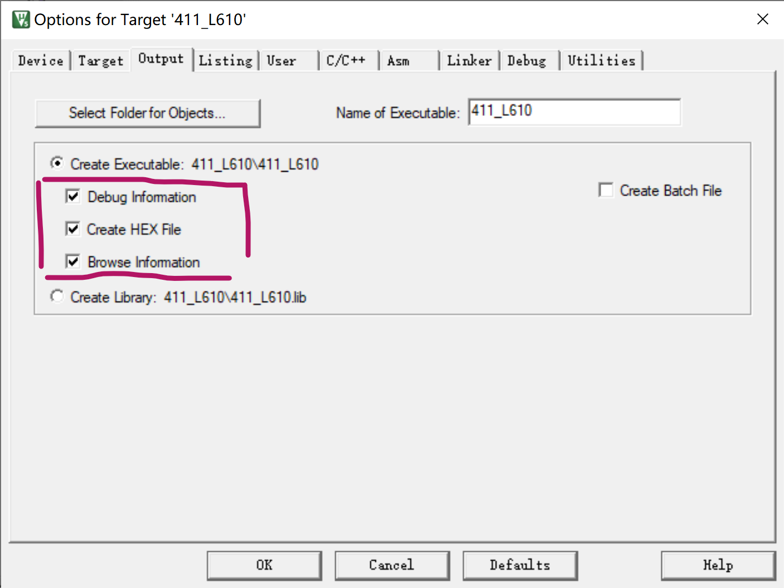Click the Keil uVision title bar icon
Image resolution: width=784 pixels, height=588 pixels.
click(21, 20)
